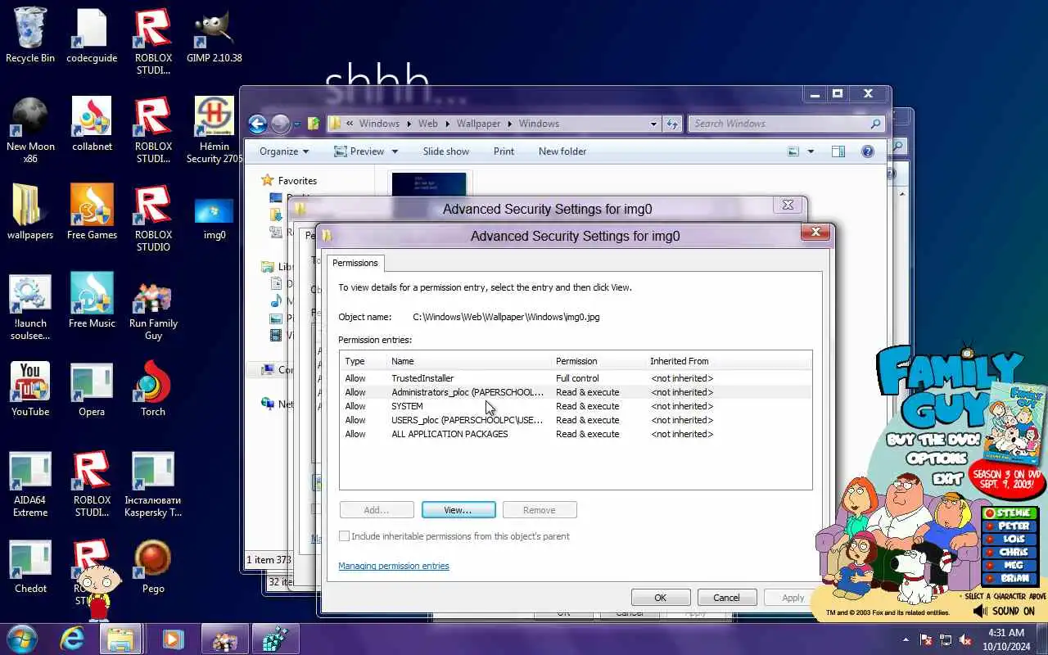Screen dimensions: 1048x655
Task: Switch to File Explorer taskbar button
Action: point(121,639)
